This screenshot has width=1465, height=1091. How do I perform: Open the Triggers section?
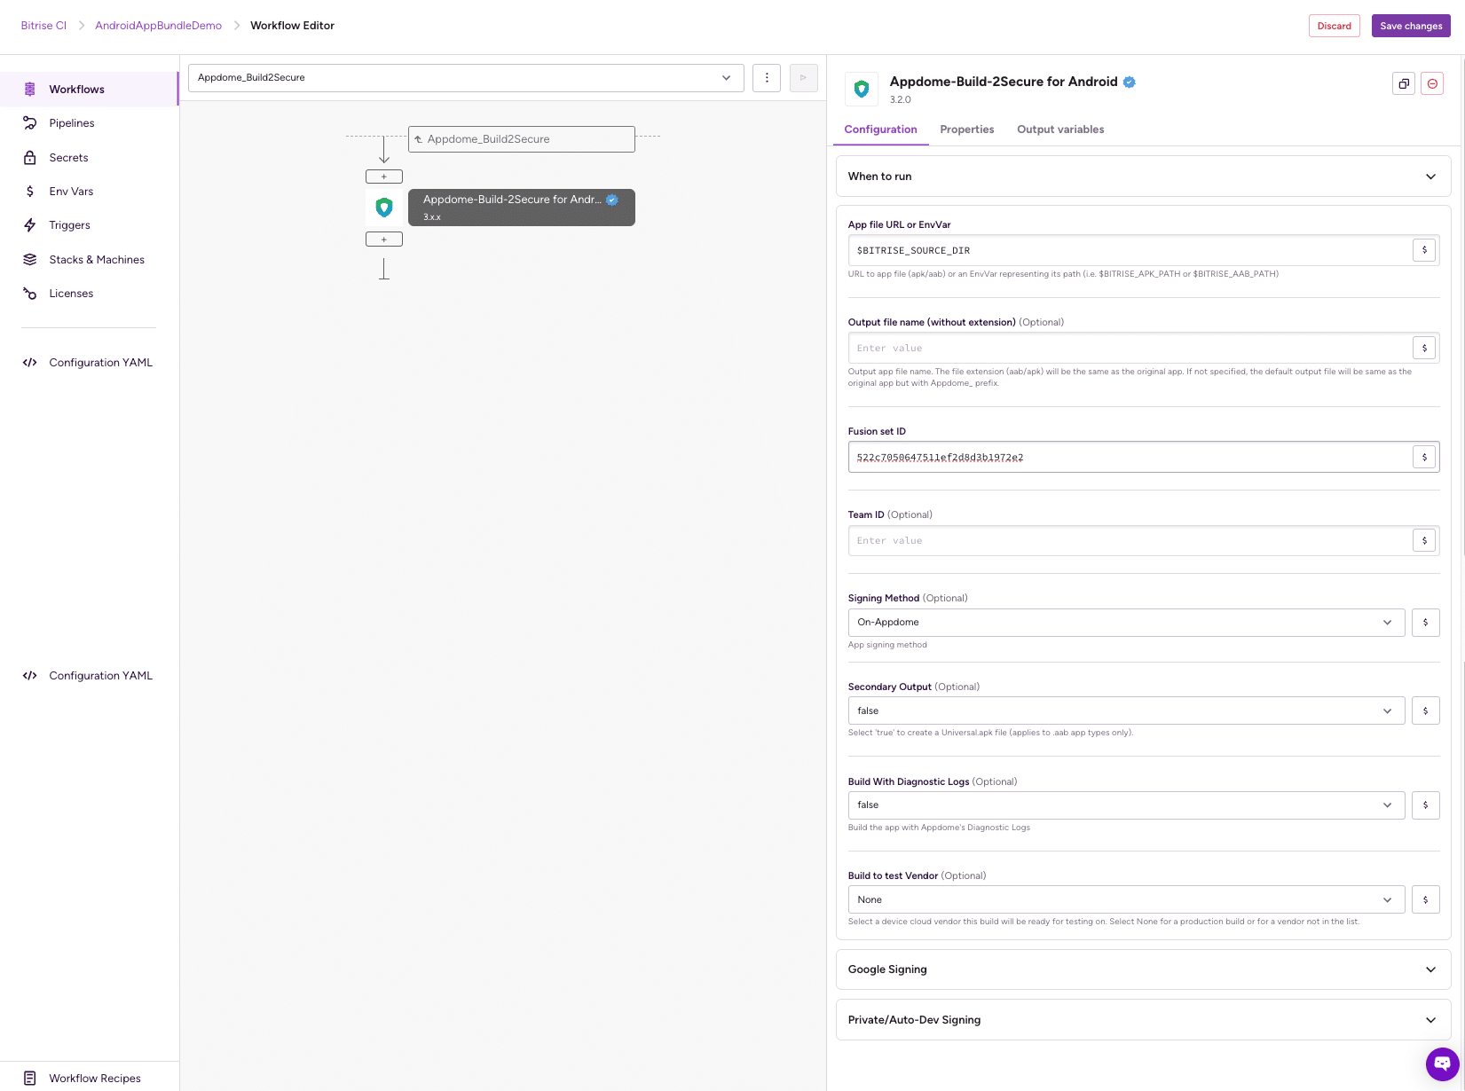pos(69,224)
